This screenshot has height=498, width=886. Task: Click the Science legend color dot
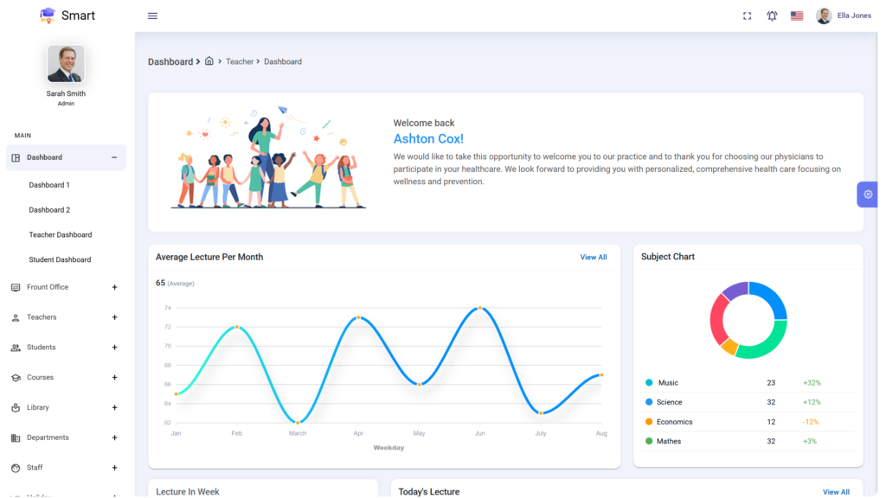649,402
